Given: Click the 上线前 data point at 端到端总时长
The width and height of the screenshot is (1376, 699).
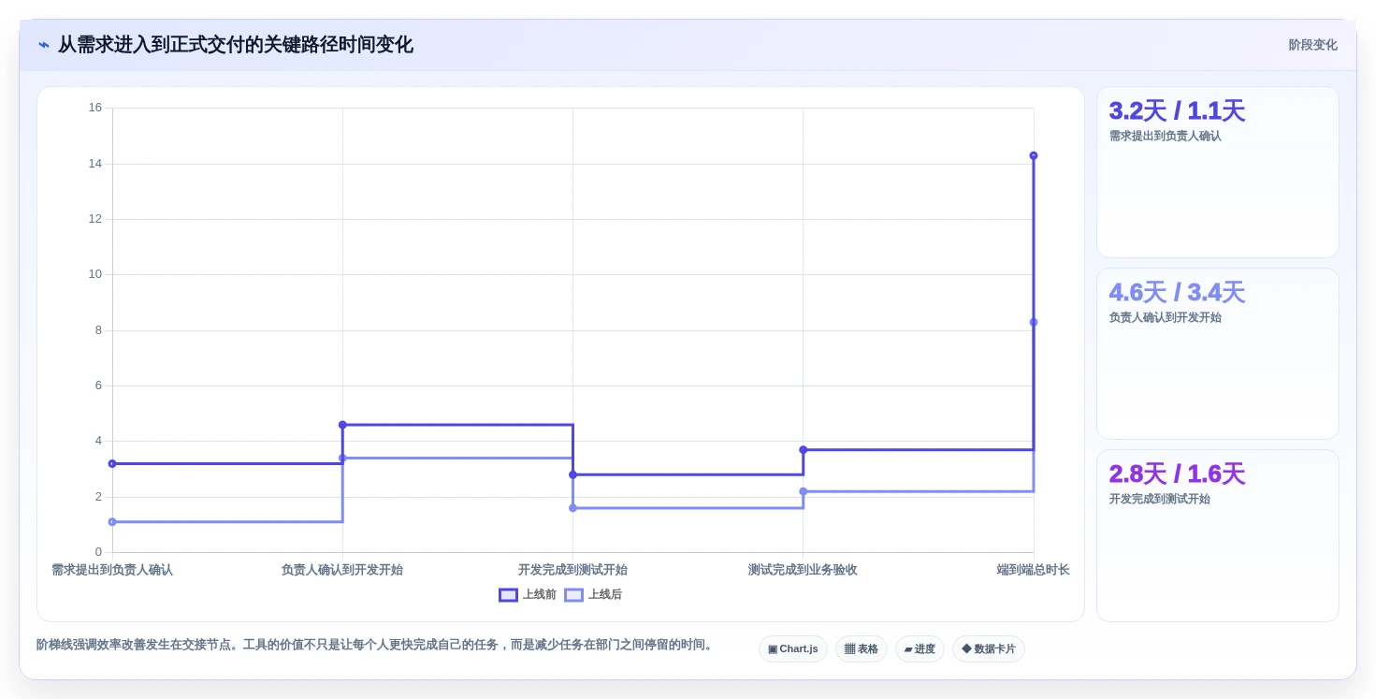Looking at the screenshot, I should tap(1034, 155).
